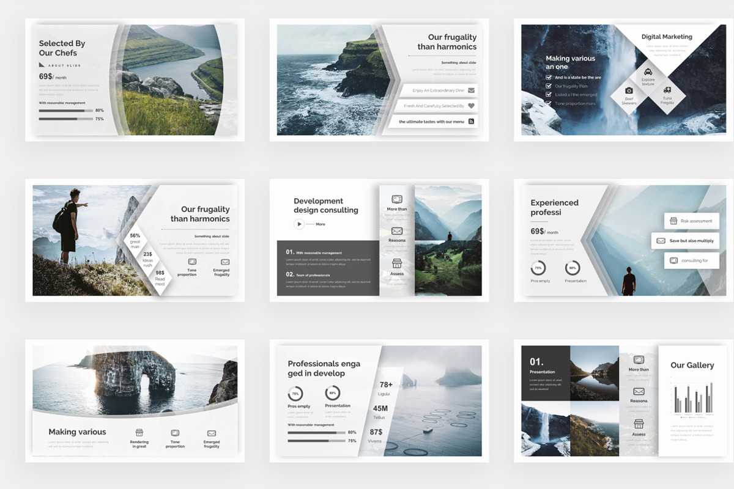Open the misty mountain photo in the Development design consulting slide
This screenshot has width=734, height=489.
448,213
